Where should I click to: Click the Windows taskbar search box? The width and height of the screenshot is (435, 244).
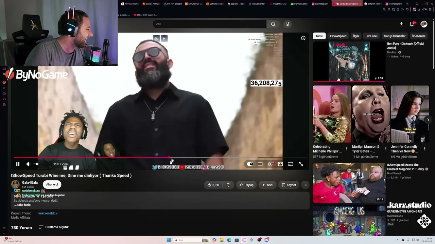coord(192,240)
